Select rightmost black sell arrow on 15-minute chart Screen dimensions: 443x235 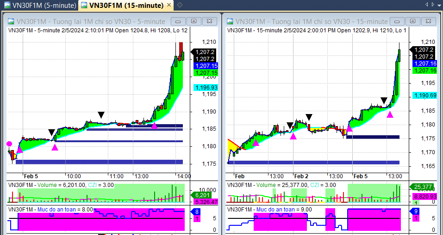pyautogui.click(x=384, y=101)
